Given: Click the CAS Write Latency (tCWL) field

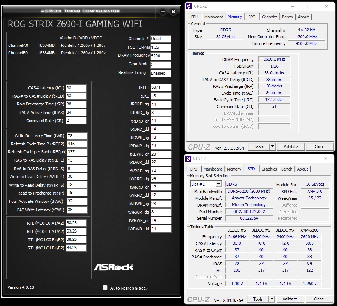Looking at the screenshot, I should (x=77, y=210).
